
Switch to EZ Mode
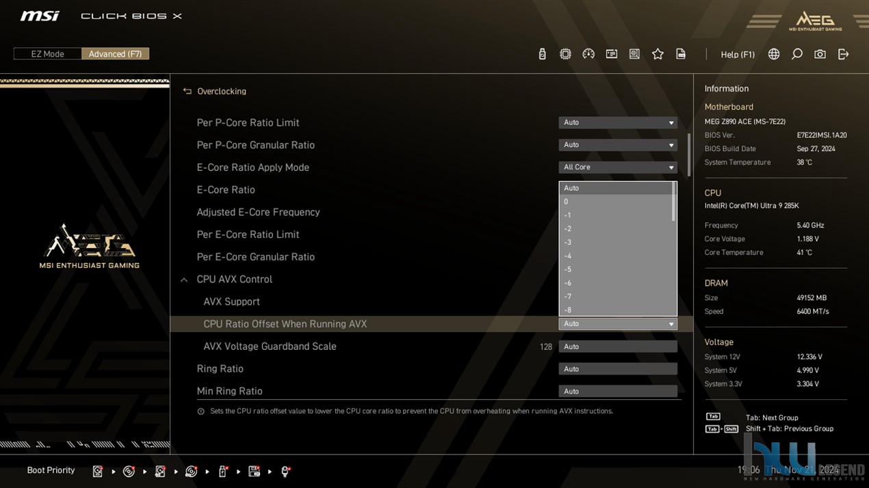point(47,54)
